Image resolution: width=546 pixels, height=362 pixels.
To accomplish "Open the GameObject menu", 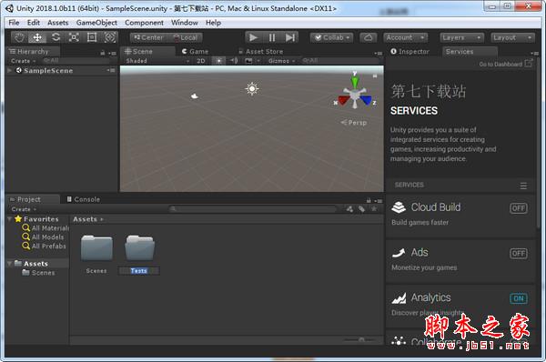I will [x=96, y=23].
